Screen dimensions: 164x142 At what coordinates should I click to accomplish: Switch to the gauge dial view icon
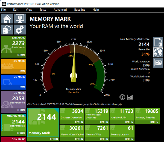coord(122,97)
